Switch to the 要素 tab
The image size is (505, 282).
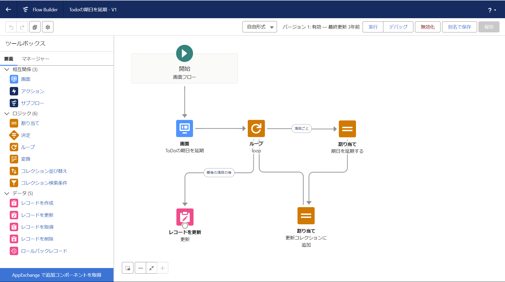(9, 59)
